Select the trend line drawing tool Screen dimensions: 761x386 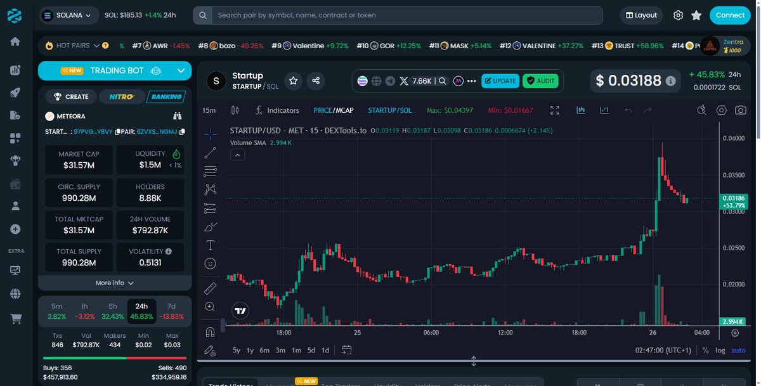pos(211,152)
